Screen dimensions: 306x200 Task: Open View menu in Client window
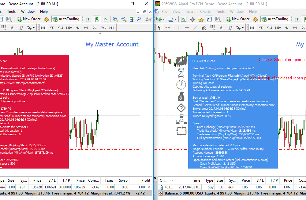pos(177,12)
